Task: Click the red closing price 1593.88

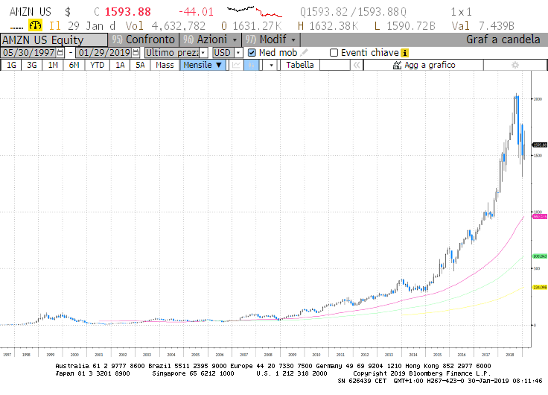Action: 127,12
